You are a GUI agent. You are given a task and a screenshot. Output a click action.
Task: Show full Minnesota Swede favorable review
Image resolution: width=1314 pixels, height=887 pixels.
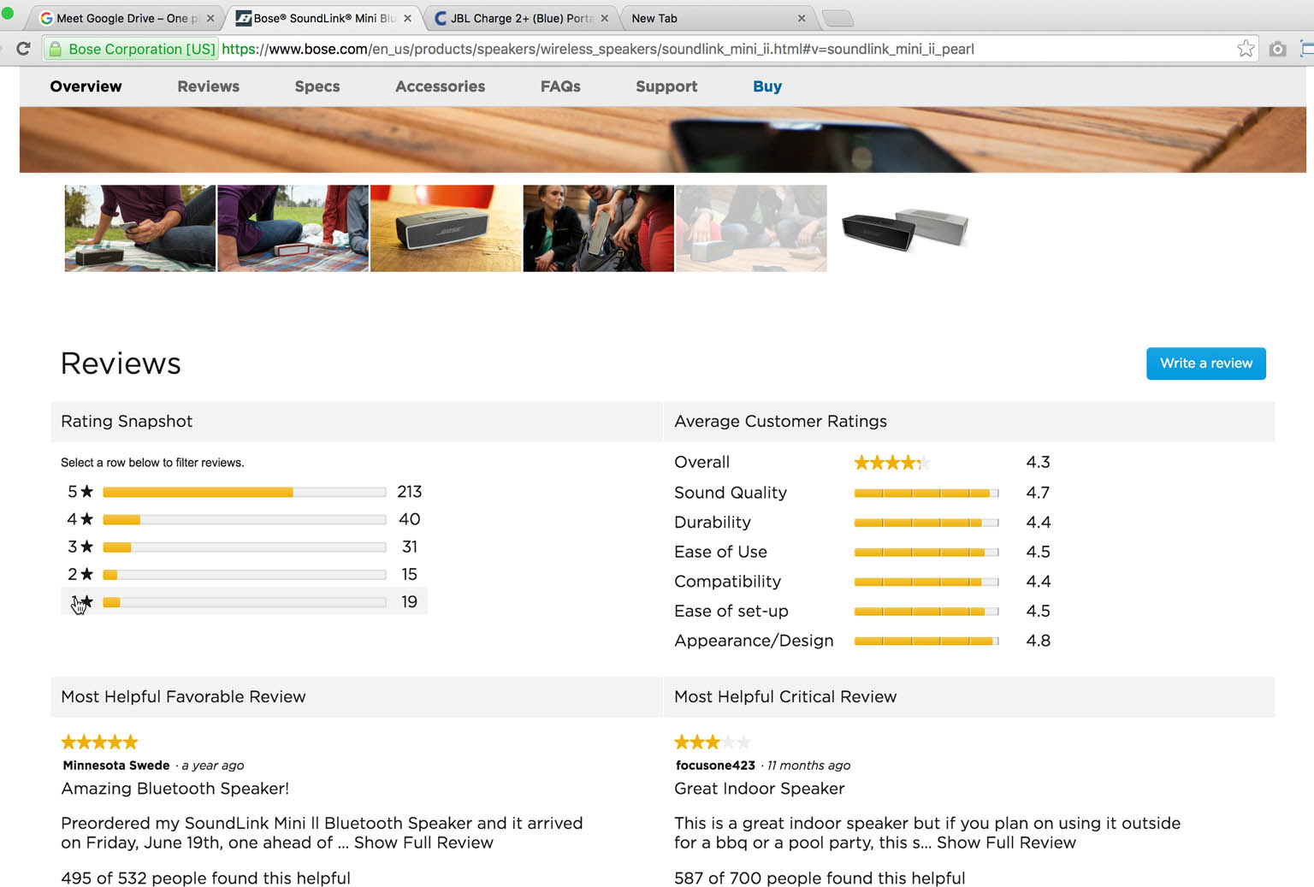pyautogui.click(x=423, y=843)
